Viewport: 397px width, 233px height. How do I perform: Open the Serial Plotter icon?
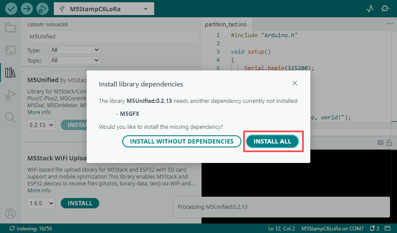(370, 9)
